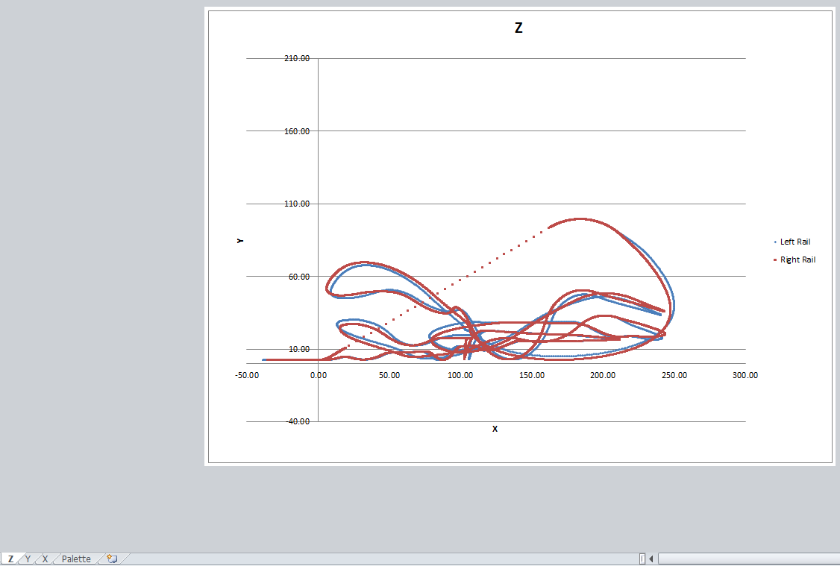The width and height of the screenshot is (840, 566).
Task: Switch to the Y sheet tab
Action: [x=27, y=559]
